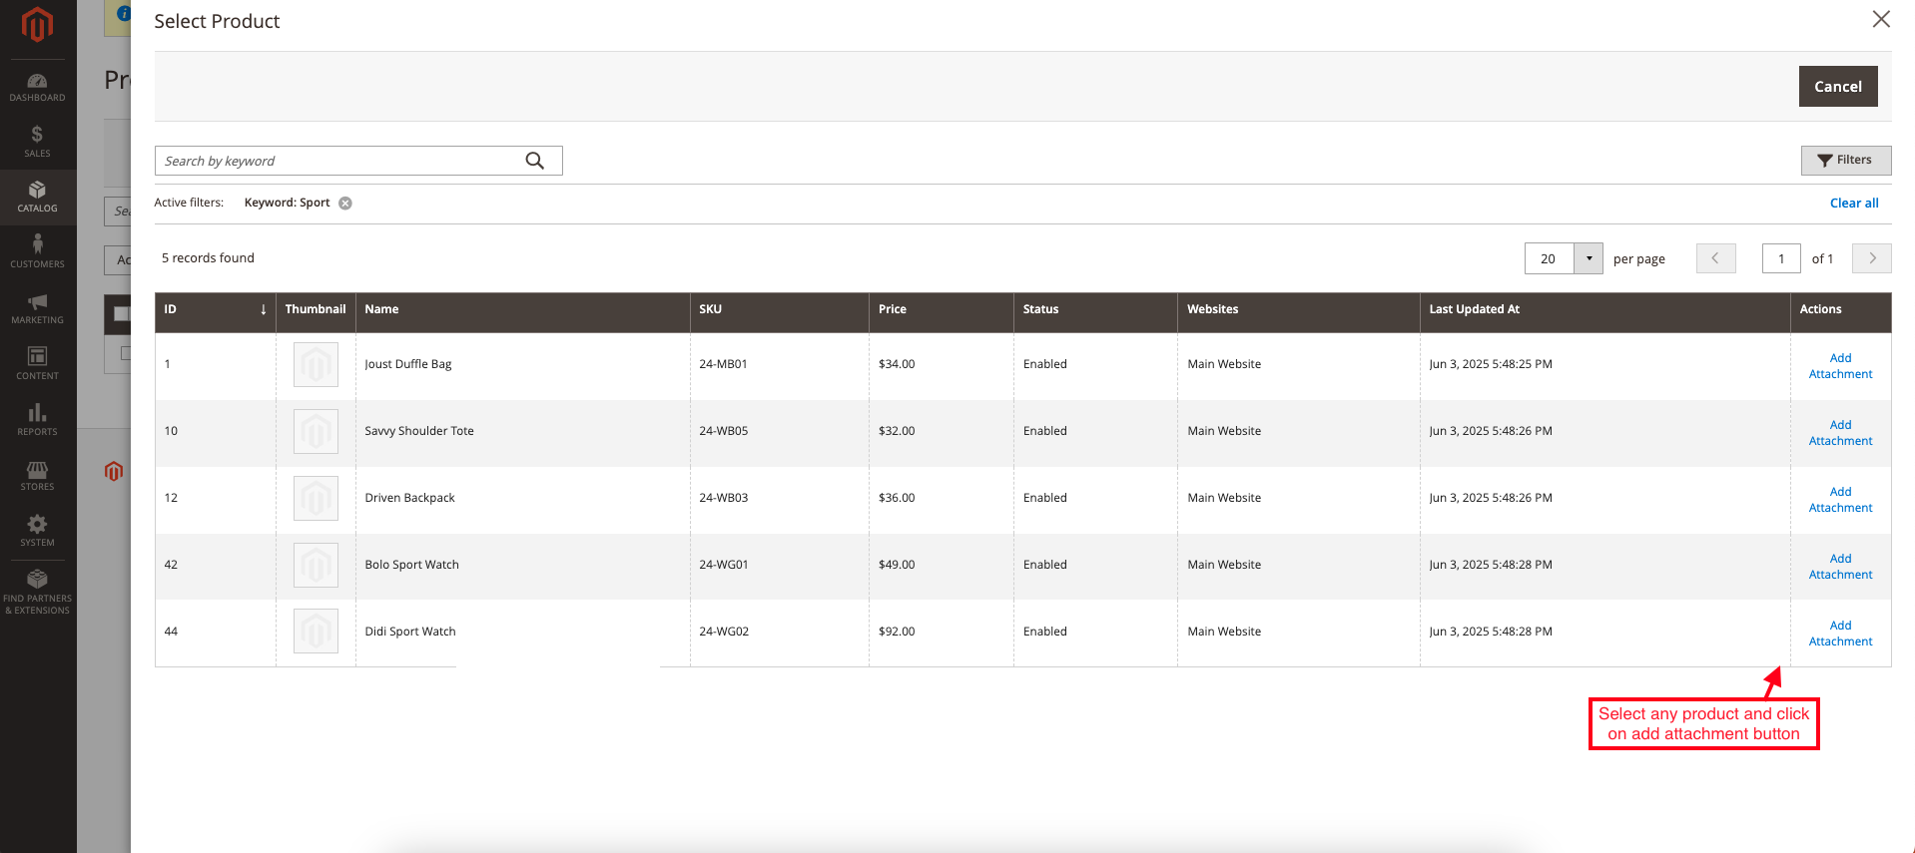Select the Bolo Sport Watch name cell
The image size is (1915, 853).
point(522,566)
